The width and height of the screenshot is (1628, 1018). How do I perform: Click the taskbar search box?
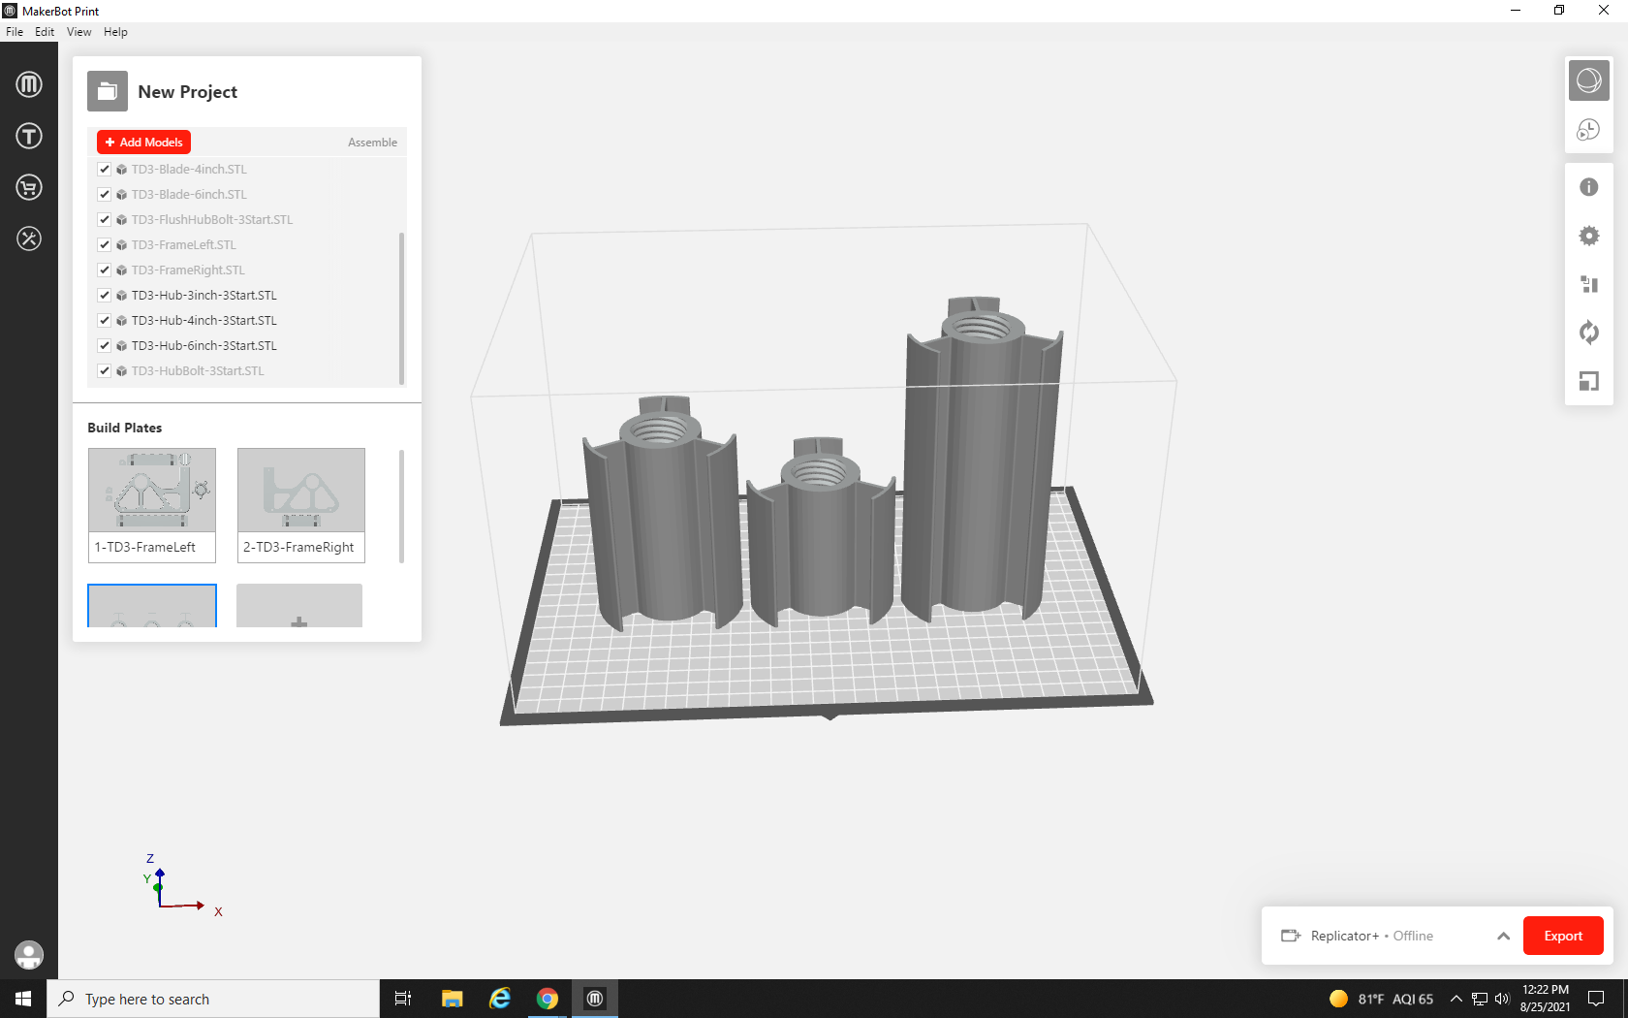pyautogui.click(x=213, y=999)
